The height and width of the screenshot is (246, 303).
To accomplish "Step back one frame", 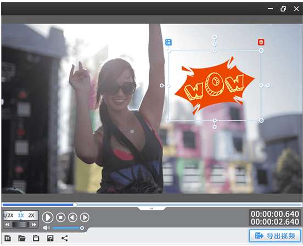I will click(x=72, y=217).
